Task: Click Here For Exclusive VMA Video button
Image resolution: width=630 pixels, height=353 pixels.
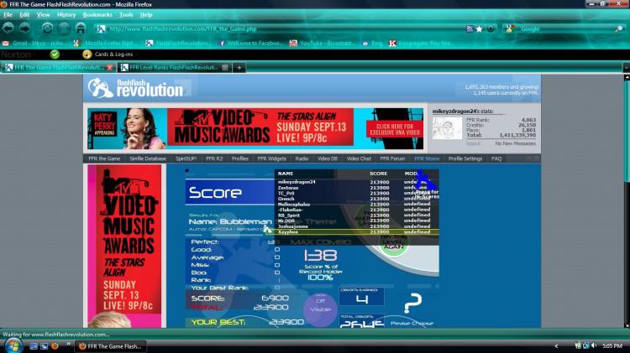Action: 395,130
